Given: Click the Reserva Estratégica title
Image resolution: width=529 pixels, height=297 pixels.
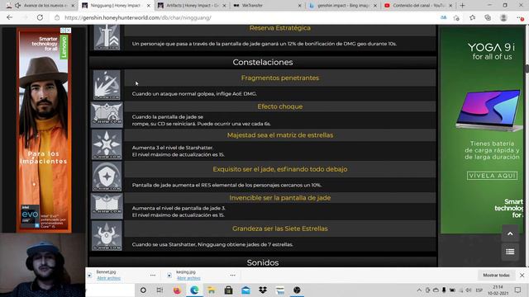Looking at the screenshot, I should (x=279, y=28).
